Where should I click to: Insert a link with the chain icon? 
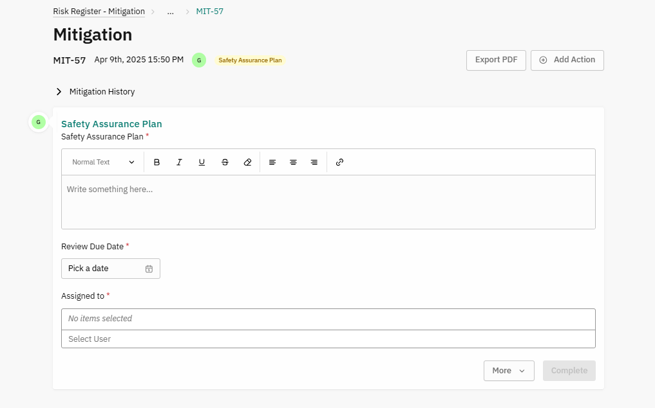point(339,162)
